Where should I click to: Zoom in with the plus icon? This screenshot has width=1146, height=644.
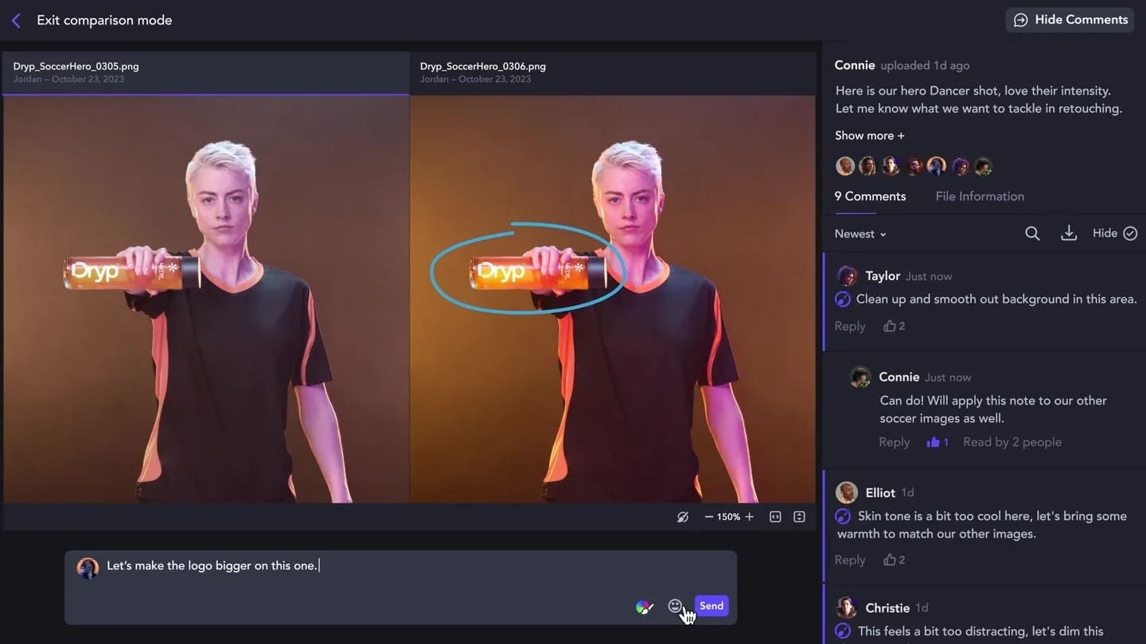[749, 517]
